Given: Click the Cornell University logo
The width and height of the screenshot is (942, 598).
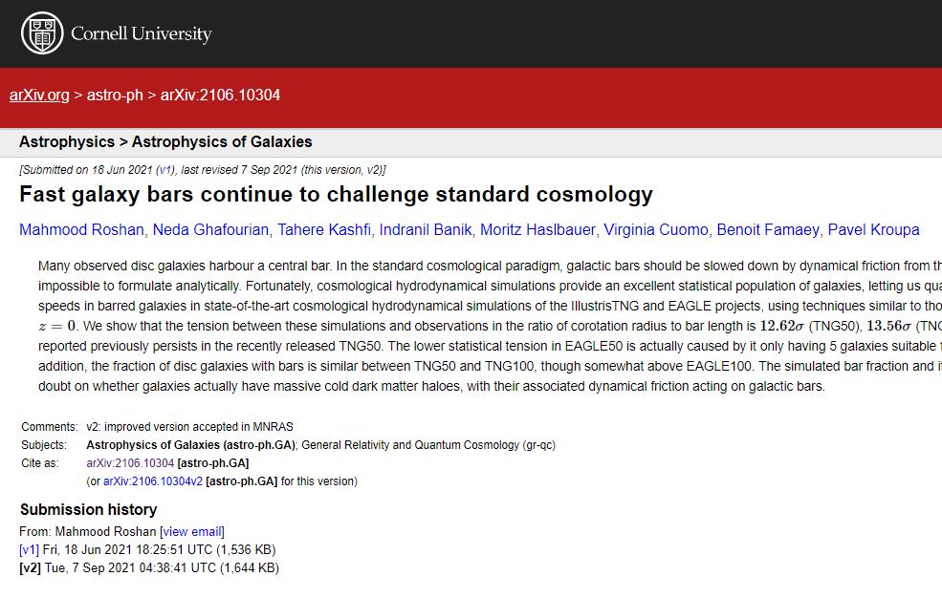Looking at the screenshot, I should coord(116,33).
